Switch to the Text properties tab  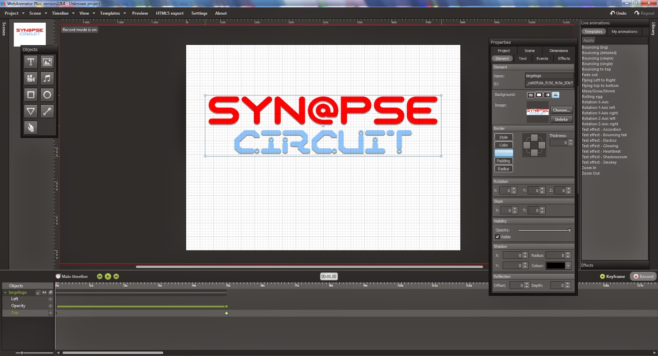coord(523,59)
